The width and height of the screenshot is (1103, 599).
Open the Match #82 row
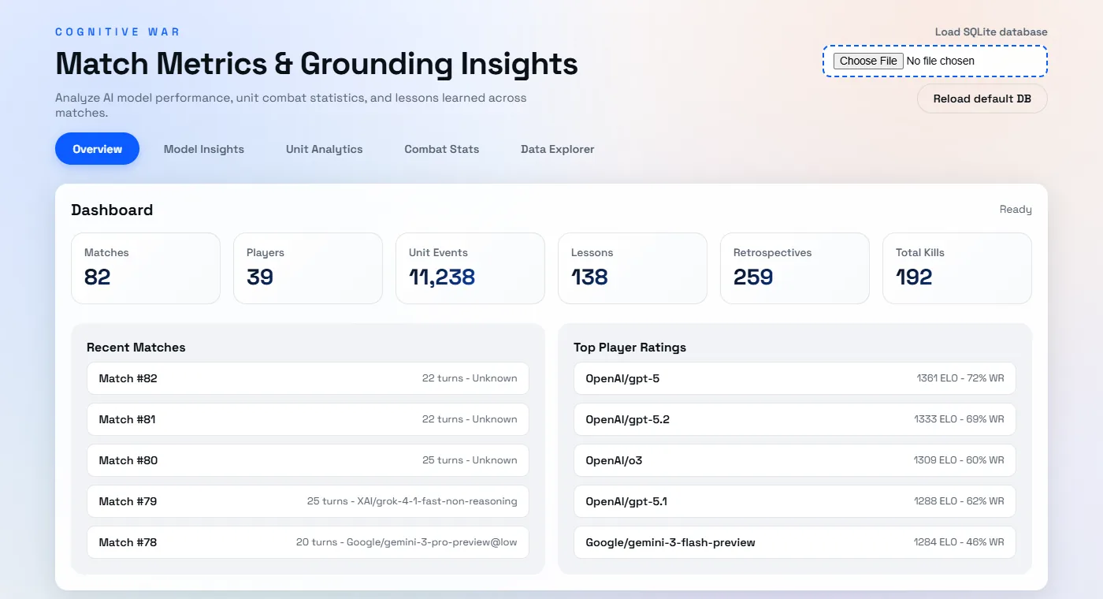308,378
